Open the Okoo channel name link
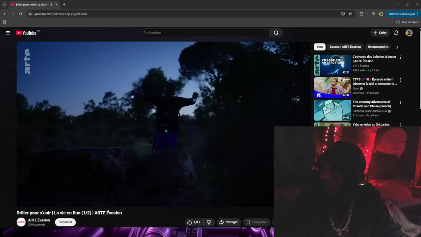Image resolution: width=421 pixels, height=237 pixels. click(356, 89)
